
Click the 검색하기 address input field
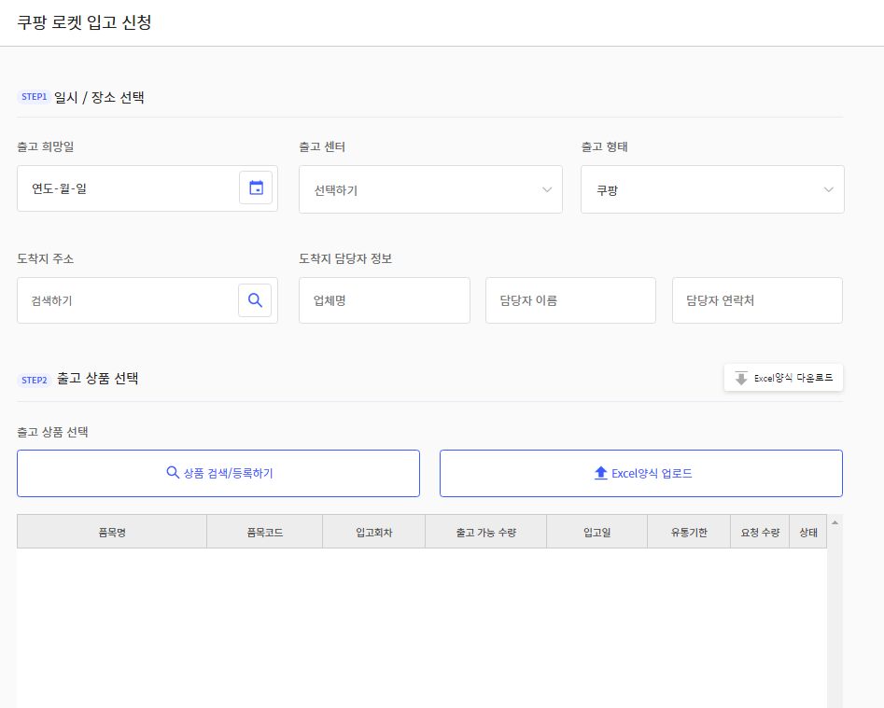(127, 300)
